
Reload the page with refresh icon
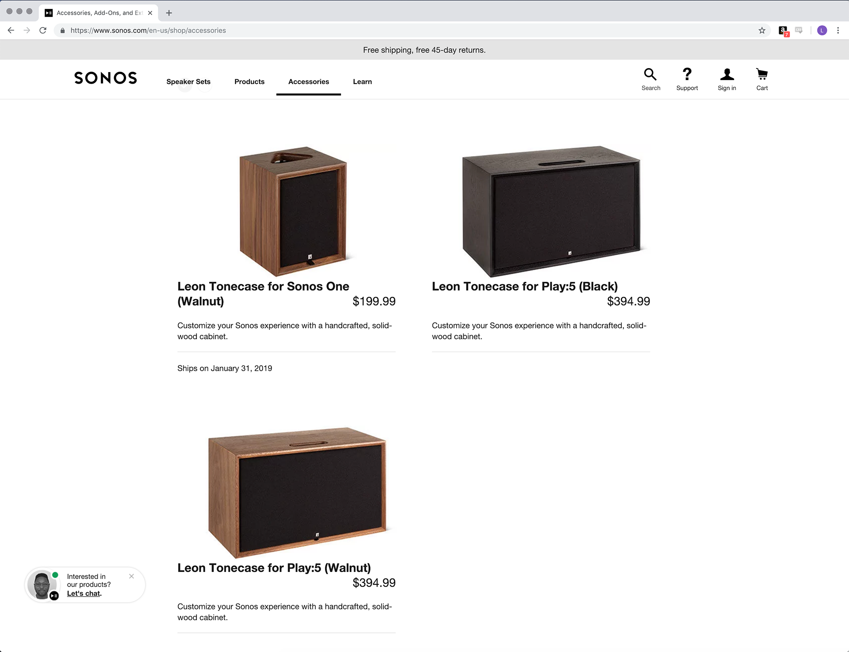click(x=43, y=31)
